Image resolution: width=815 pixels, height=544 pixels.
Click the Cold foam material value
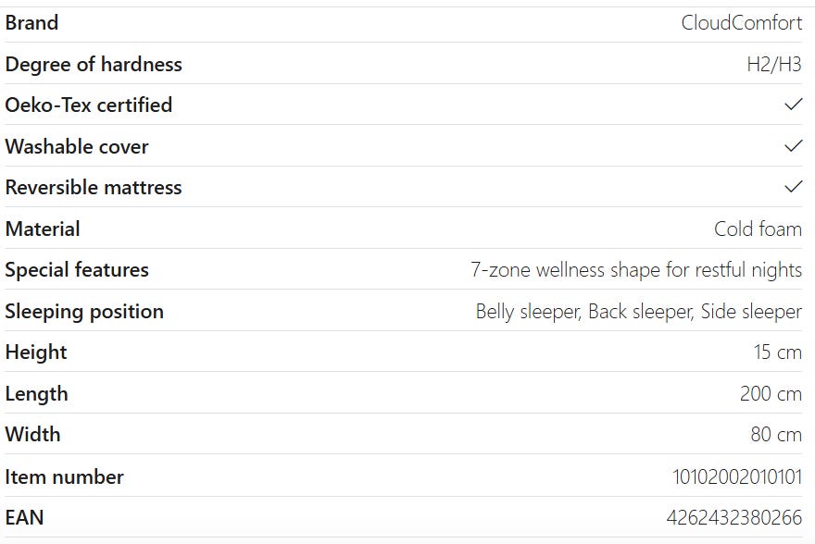(x=758, y=229)
